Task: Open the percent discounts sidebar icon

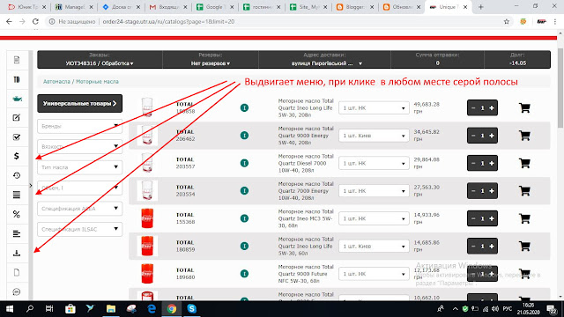Action: pos(17,214)
